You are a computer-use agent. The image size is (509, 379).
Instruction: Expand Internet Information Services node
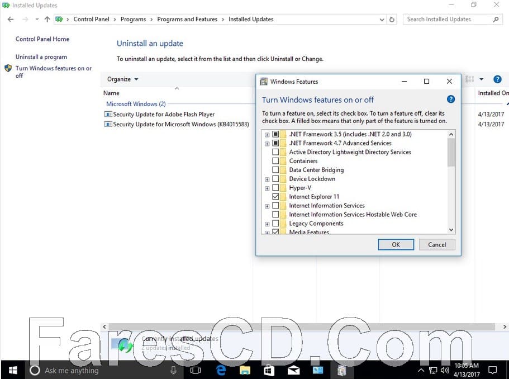tap(267, 206)
